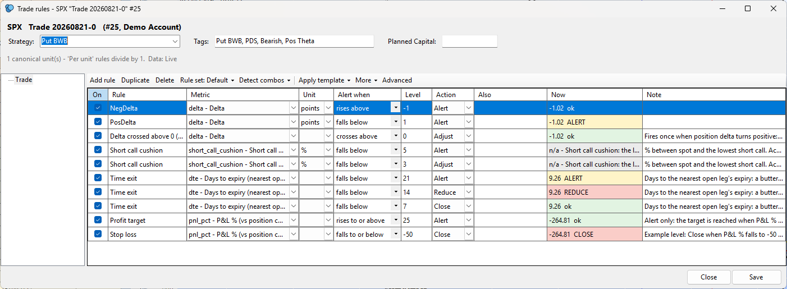Viewport: 787px width, 289px height.
Task: Click the "-264.81 CLOSE" status cell
Action: tap(594, 234)
